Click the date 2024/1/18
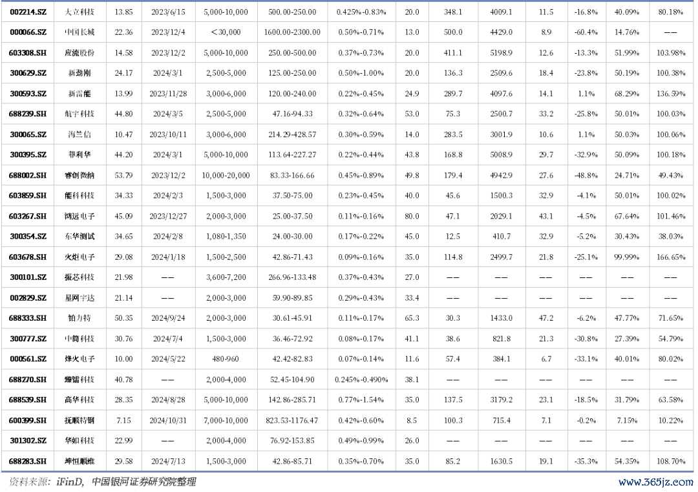The image size is (698, 492). 168,257
